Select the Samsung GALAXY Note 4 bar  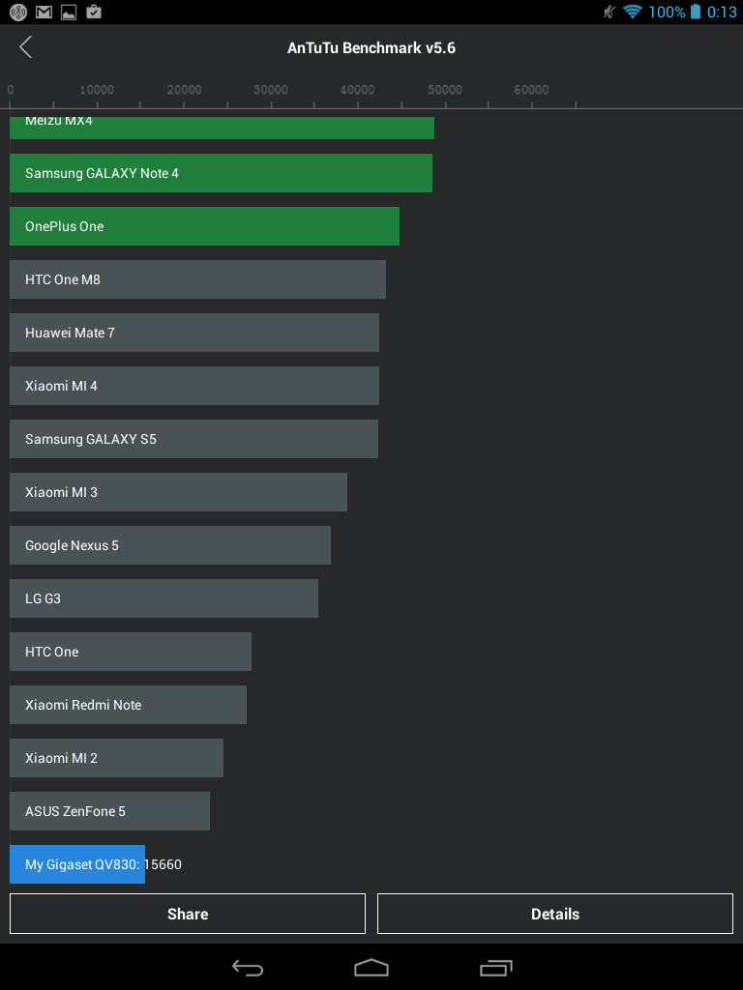[221, 173]
